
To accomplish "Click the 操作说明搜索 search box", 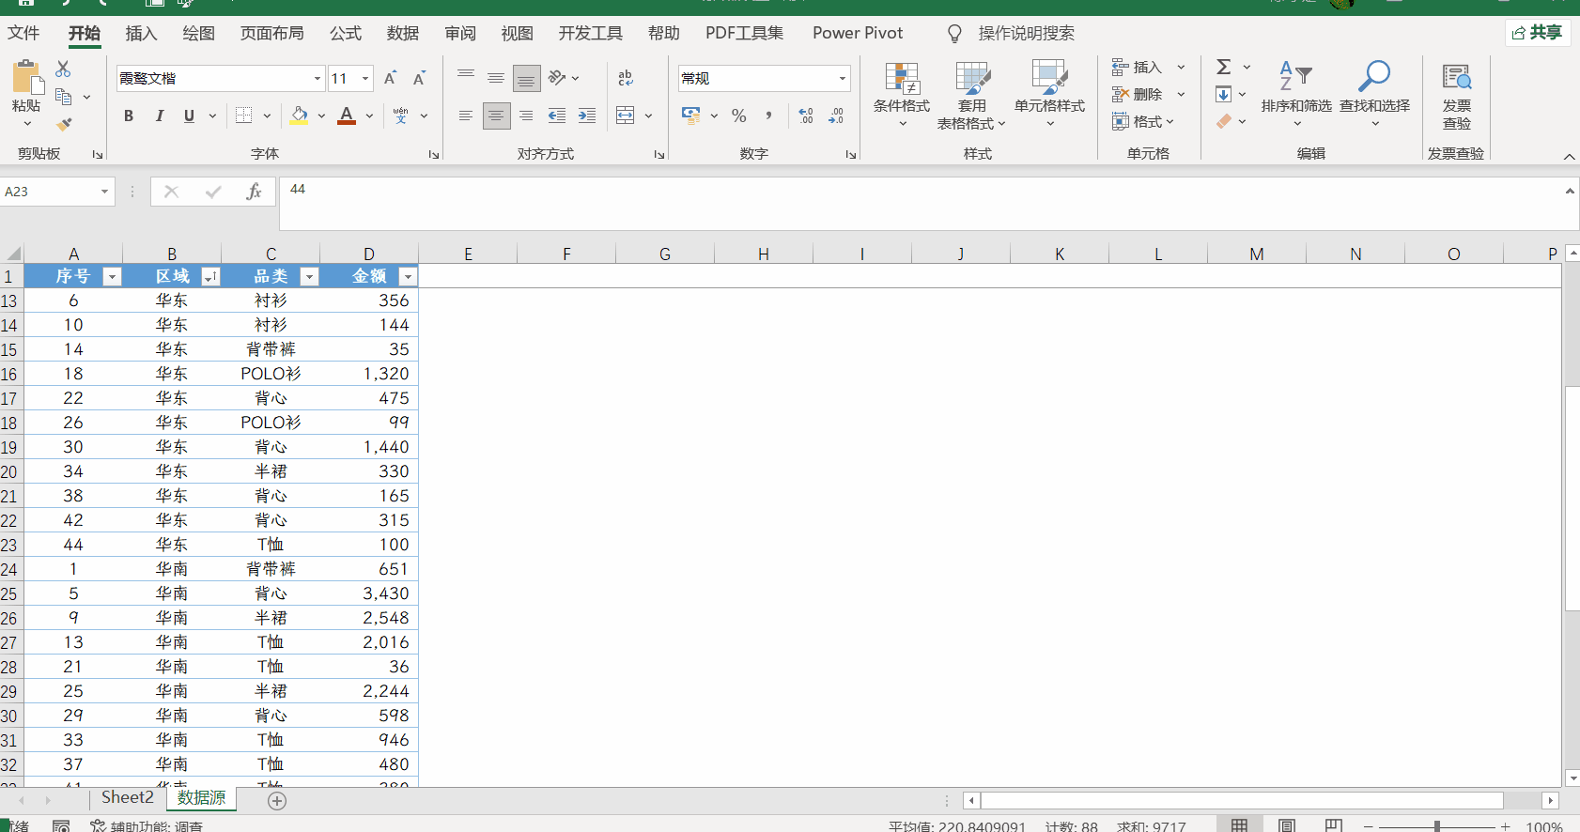I will pos(1026,34).
